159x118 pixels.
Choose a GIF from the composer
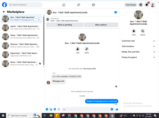pyautogui.click(x=59, y=109)
